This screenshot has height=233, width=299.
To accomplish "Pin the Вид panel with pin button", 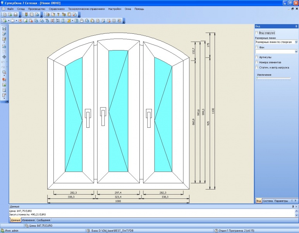I will 296,26.
